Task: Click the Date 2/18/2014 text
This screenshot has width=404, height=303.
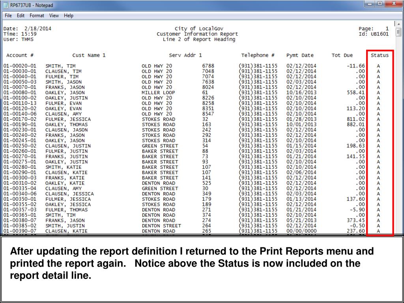Action: coord(27,28)
